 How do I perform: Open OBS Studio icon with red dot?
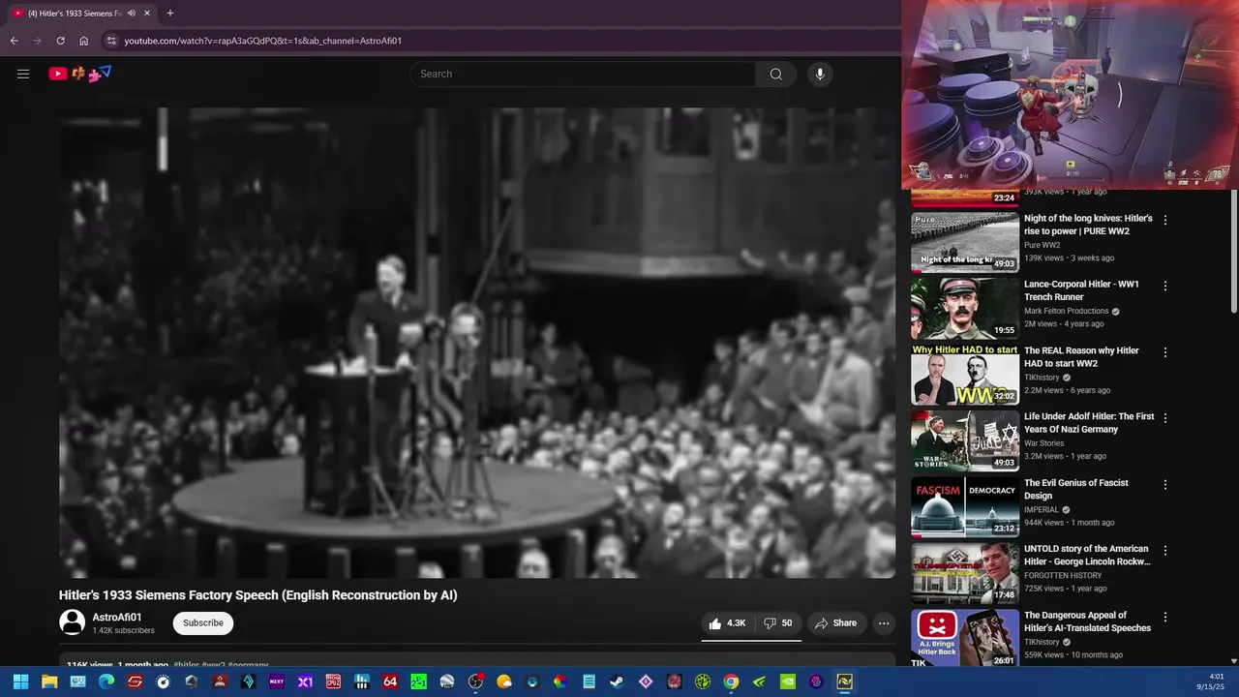(475, 682)
